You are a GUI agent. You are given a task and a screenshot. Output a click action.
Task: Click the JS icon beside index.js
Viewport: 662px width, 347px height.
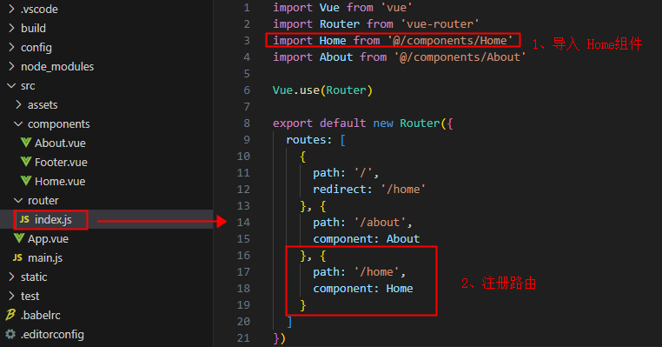pos(25,219)
